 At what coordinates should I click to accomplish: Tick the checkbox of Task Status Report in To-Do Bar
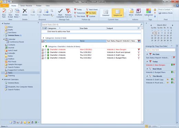[x=172, y=57]
